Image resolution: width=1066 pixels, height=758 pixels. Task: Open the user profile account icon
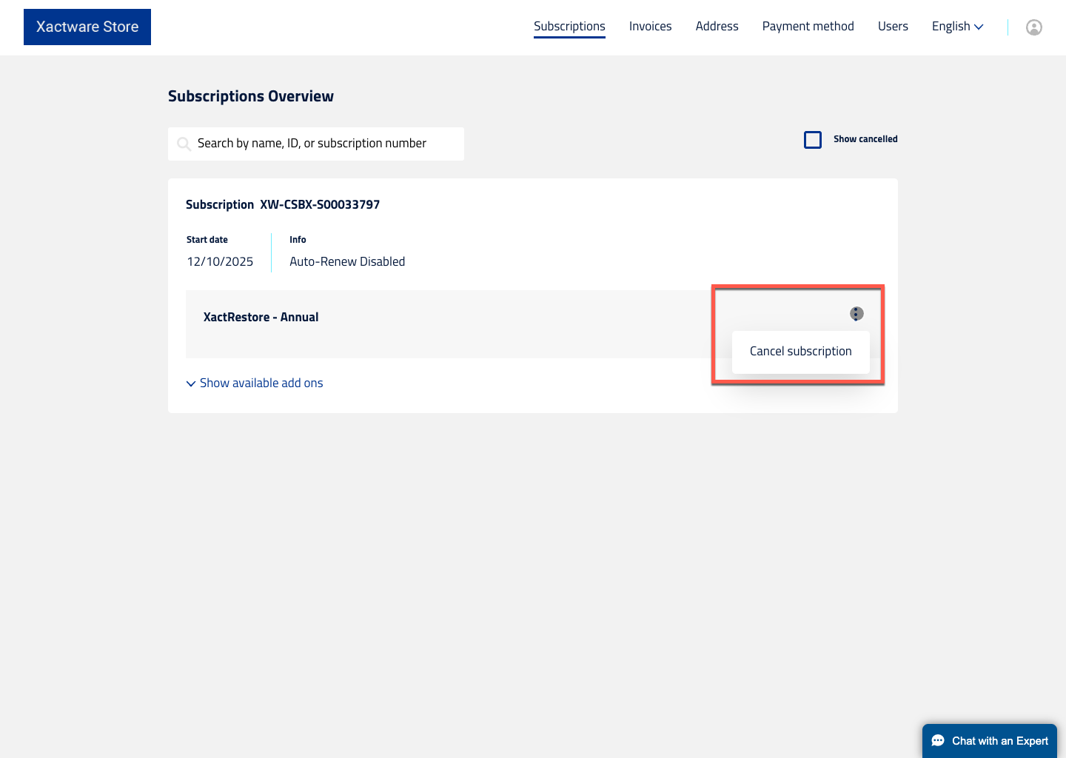coord(1034,27)
